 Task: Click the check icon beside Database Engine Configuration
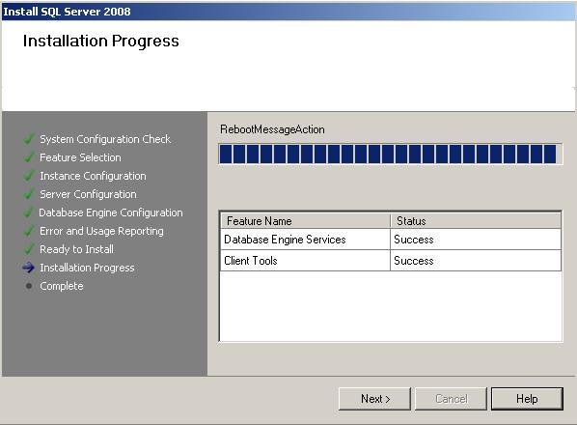point(29,212)
